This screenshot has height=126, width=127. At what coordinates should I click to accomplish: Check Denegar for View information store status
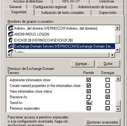point(107,91)
